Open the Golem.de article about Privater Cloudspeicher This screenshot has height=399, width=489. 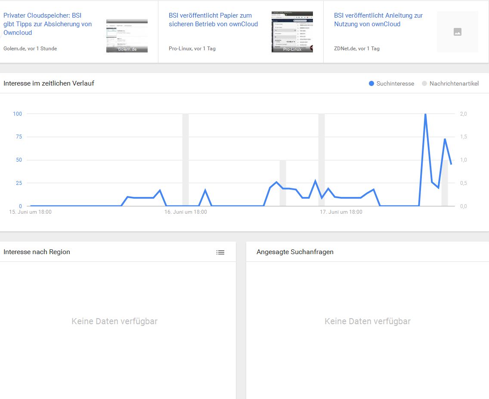click(47, 24)
